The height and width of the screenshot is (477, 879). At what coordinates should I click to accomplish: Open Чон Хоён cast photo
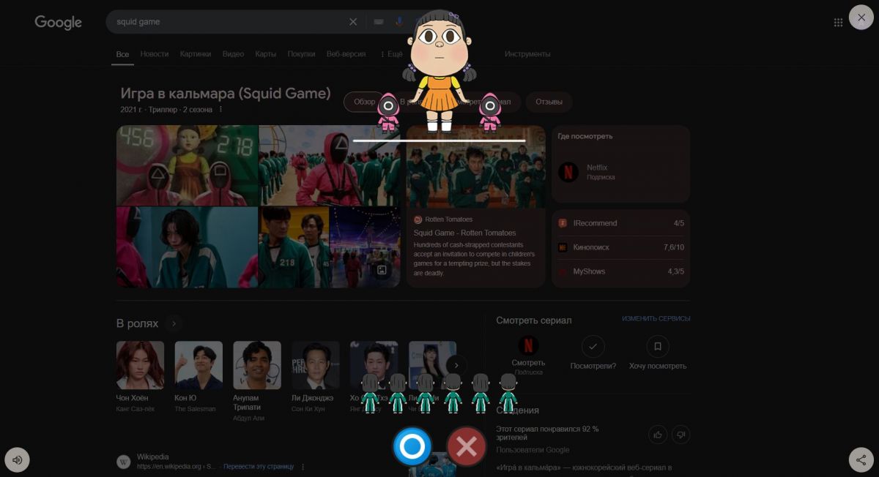pyautogui.click(x=140, y=365)
